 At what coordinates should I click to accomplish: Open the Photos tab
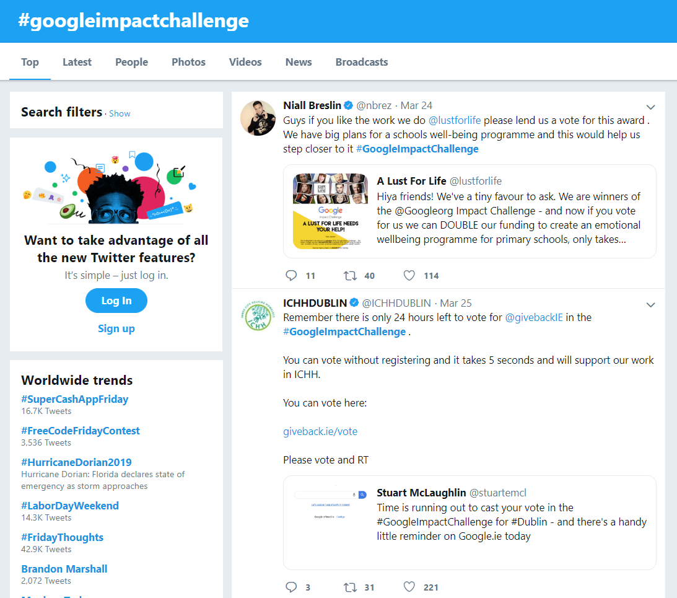(188, 62)
